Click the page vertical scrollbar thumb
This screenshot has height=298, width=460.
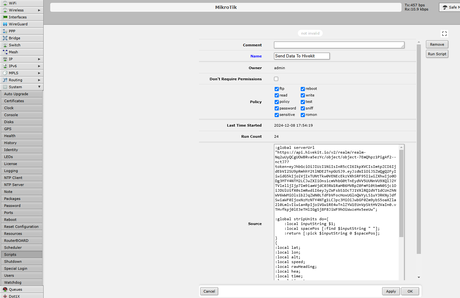coord(419,149)
